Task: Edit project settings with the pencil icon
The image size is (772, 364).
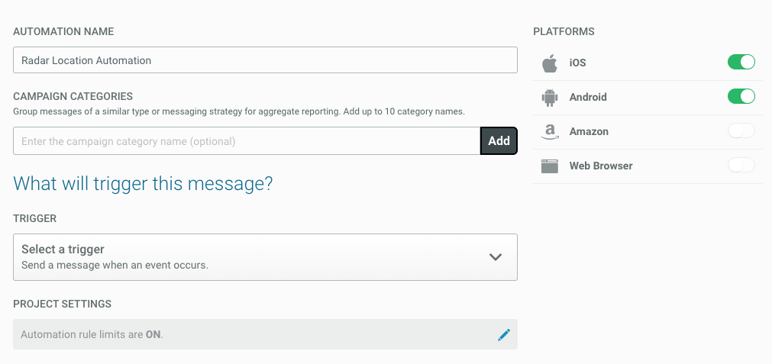Action: point(503,334)
